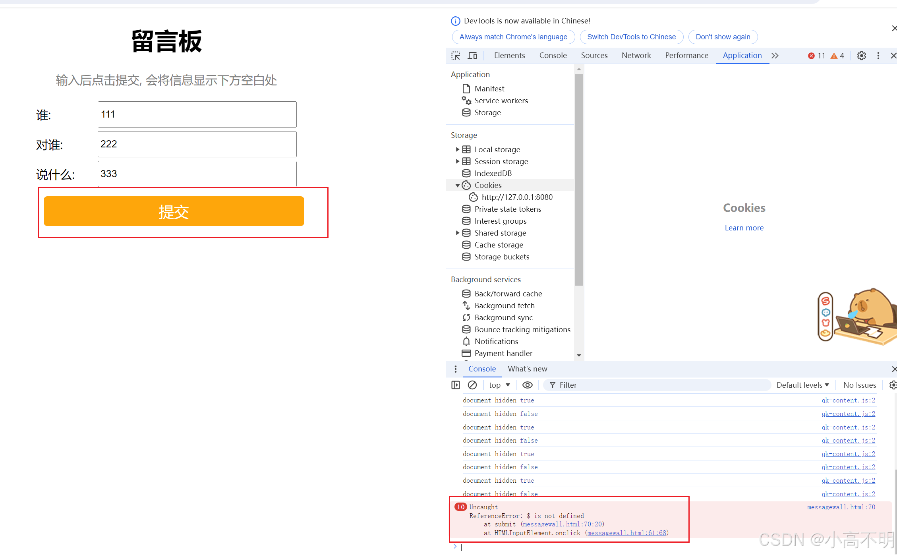Click the 谁 input field

click(197, 114)
